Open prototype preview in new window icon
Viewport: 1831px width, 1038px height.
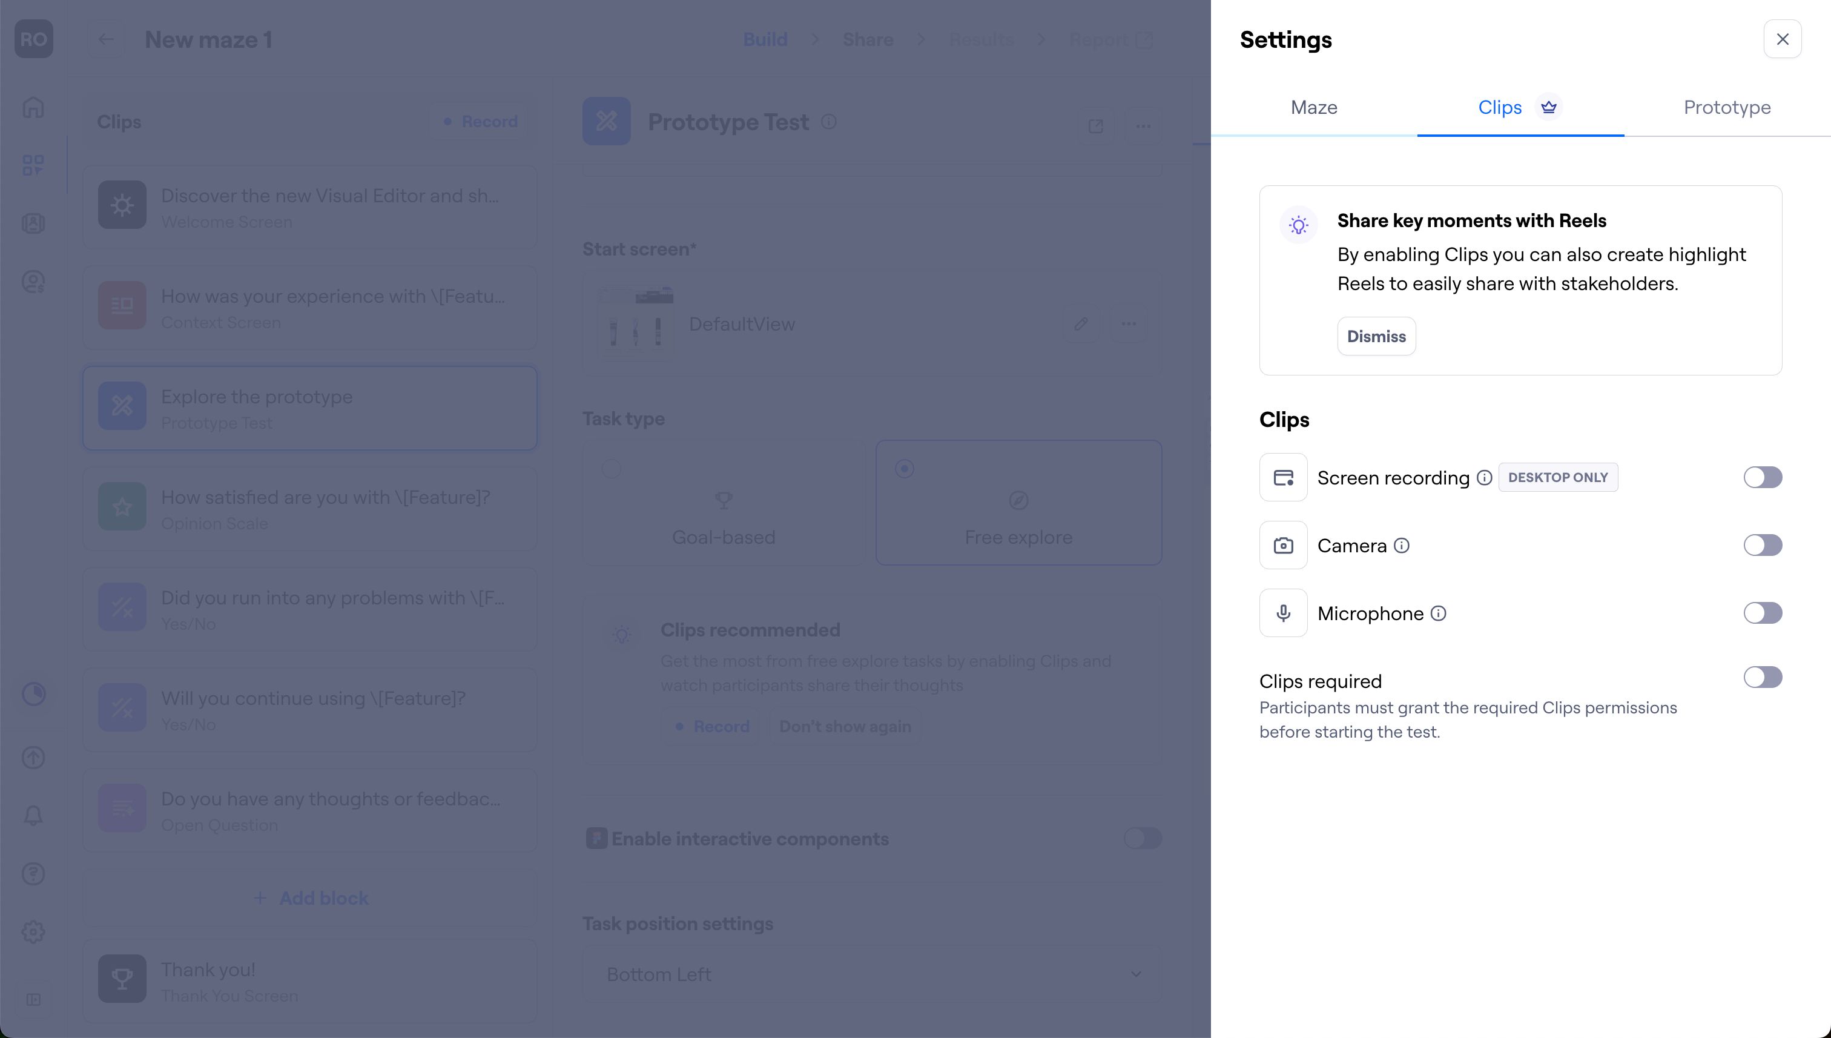click(x=1095, y=126)
